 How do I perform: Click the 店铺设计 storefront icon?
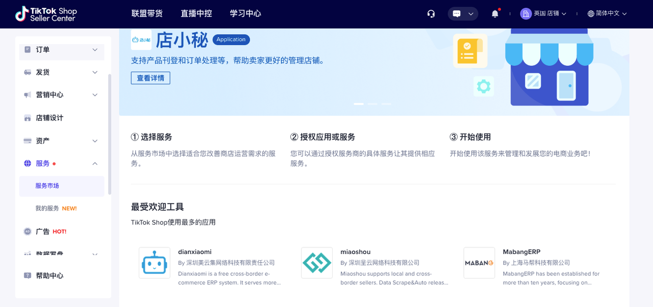pos(28,118)
